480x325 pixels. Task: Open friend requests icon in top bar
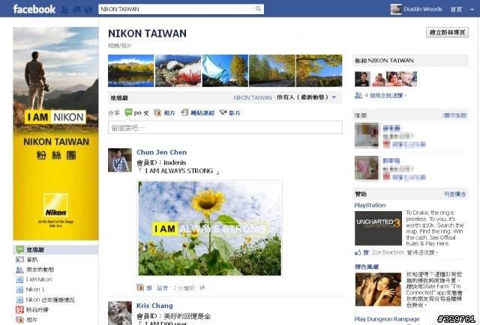pos(64,10)
